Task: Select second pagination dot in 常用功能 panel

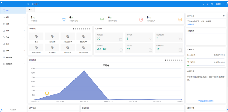Action: click(75, 29)
